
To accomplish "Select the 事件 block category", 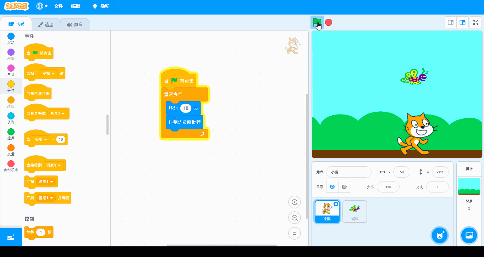I will (x=11, y=86).
